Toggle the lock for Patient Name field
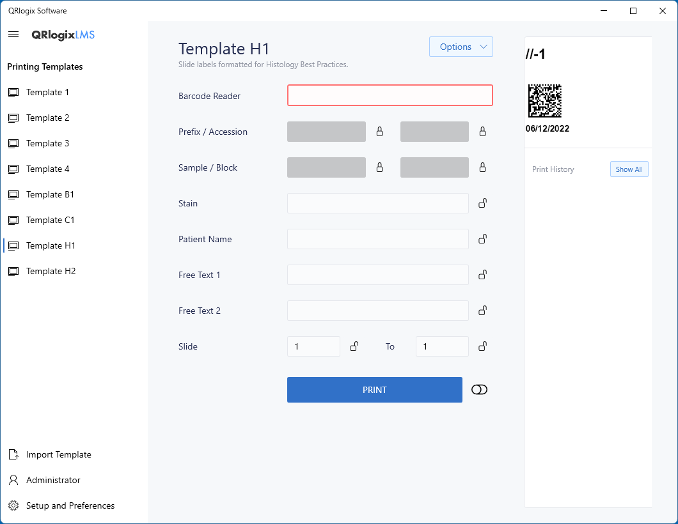Viewport: 678px width, 524px height. [483, 239]
